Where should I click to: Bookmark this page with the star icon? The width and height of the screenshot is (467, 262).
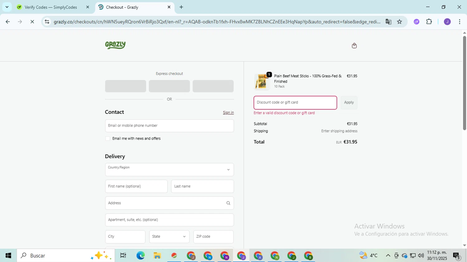[399, 22]
